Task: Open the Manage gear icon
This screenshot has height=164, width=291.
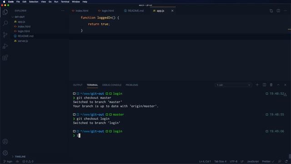Action: tap(5, 153)
